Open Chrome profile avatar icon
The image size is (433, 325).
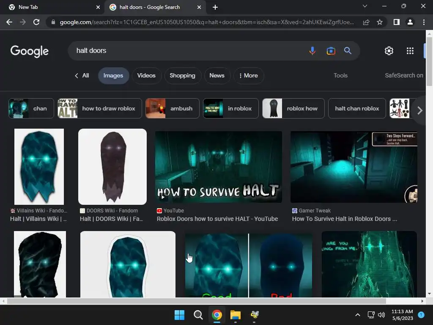[x=410, y=22]
